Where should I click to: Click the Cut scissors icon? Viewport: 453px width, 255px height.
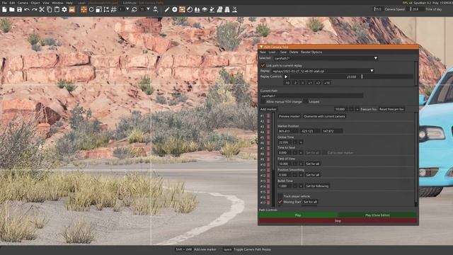(x=42, y=9)
